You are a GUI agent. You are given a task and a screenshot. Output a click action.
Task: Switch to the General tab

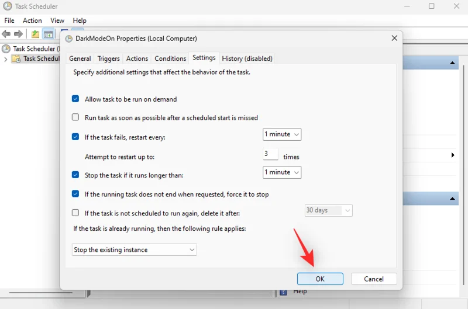pyautogui.click(x=80, y=58)
